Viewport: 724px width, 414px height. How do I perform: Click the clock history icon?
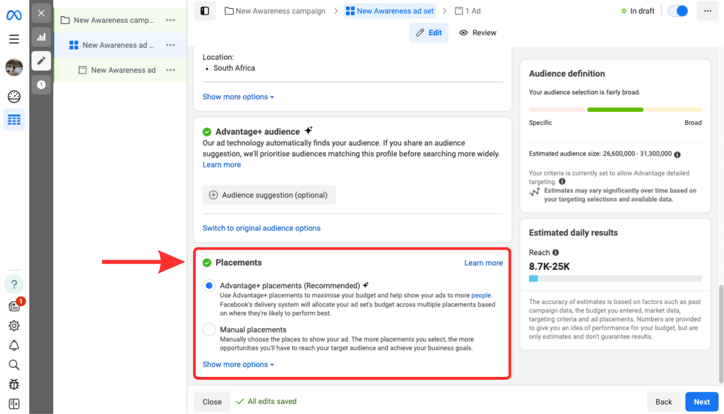coord(41,85)
